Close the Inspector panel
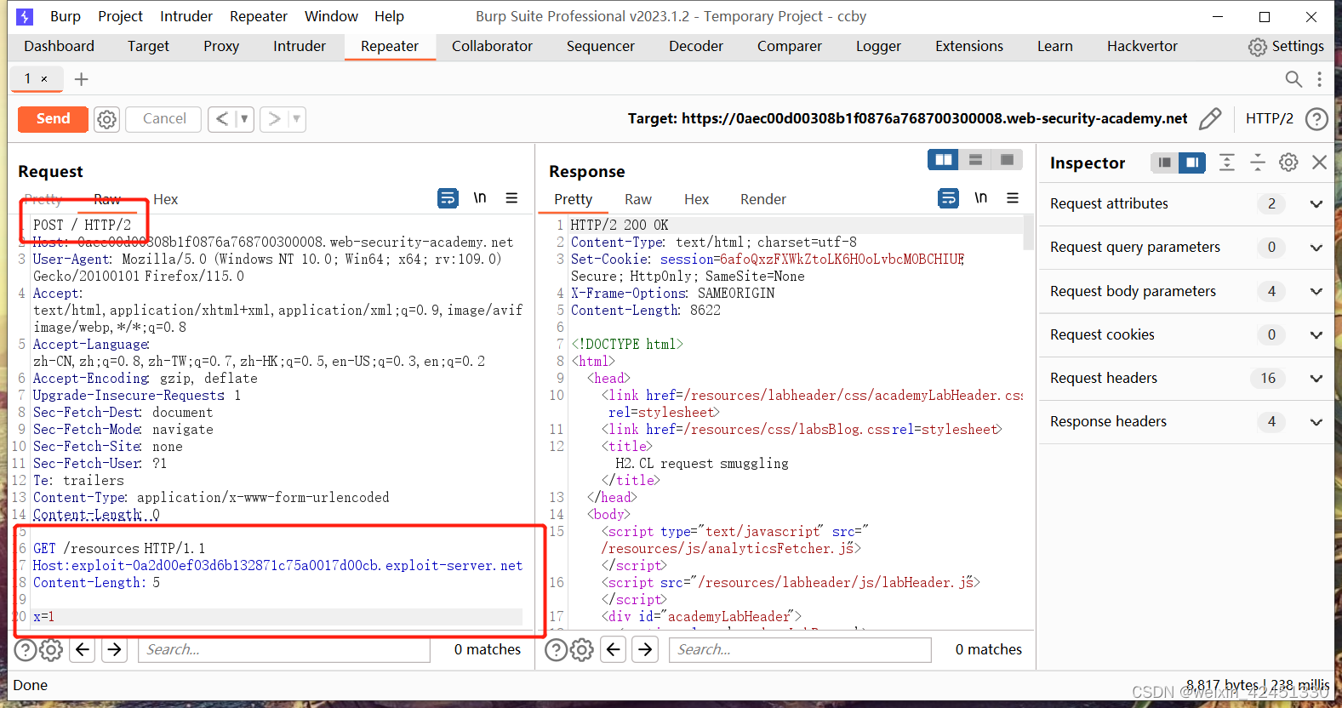This screenshot has height=708, width=1342. [1319, 163]
